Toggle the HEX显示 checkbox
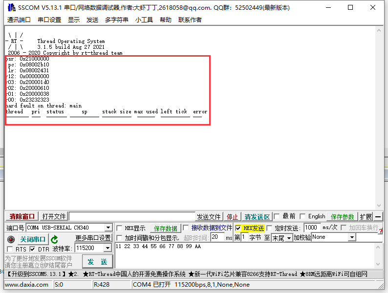The width and height of the screenshot is (388, 293). [120, 228]
